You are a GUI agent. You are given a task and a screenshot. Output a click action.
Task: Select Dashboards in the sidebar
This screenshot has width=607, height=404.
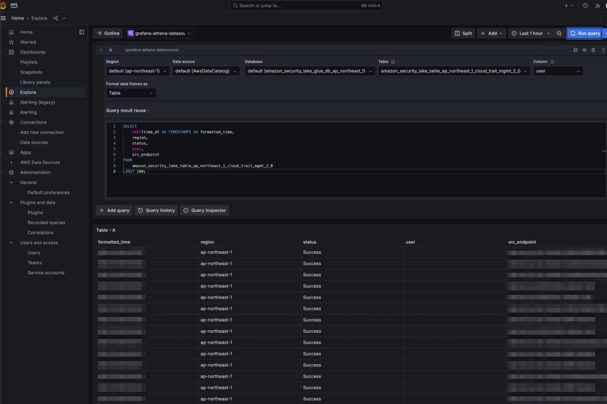pos(32,52)
